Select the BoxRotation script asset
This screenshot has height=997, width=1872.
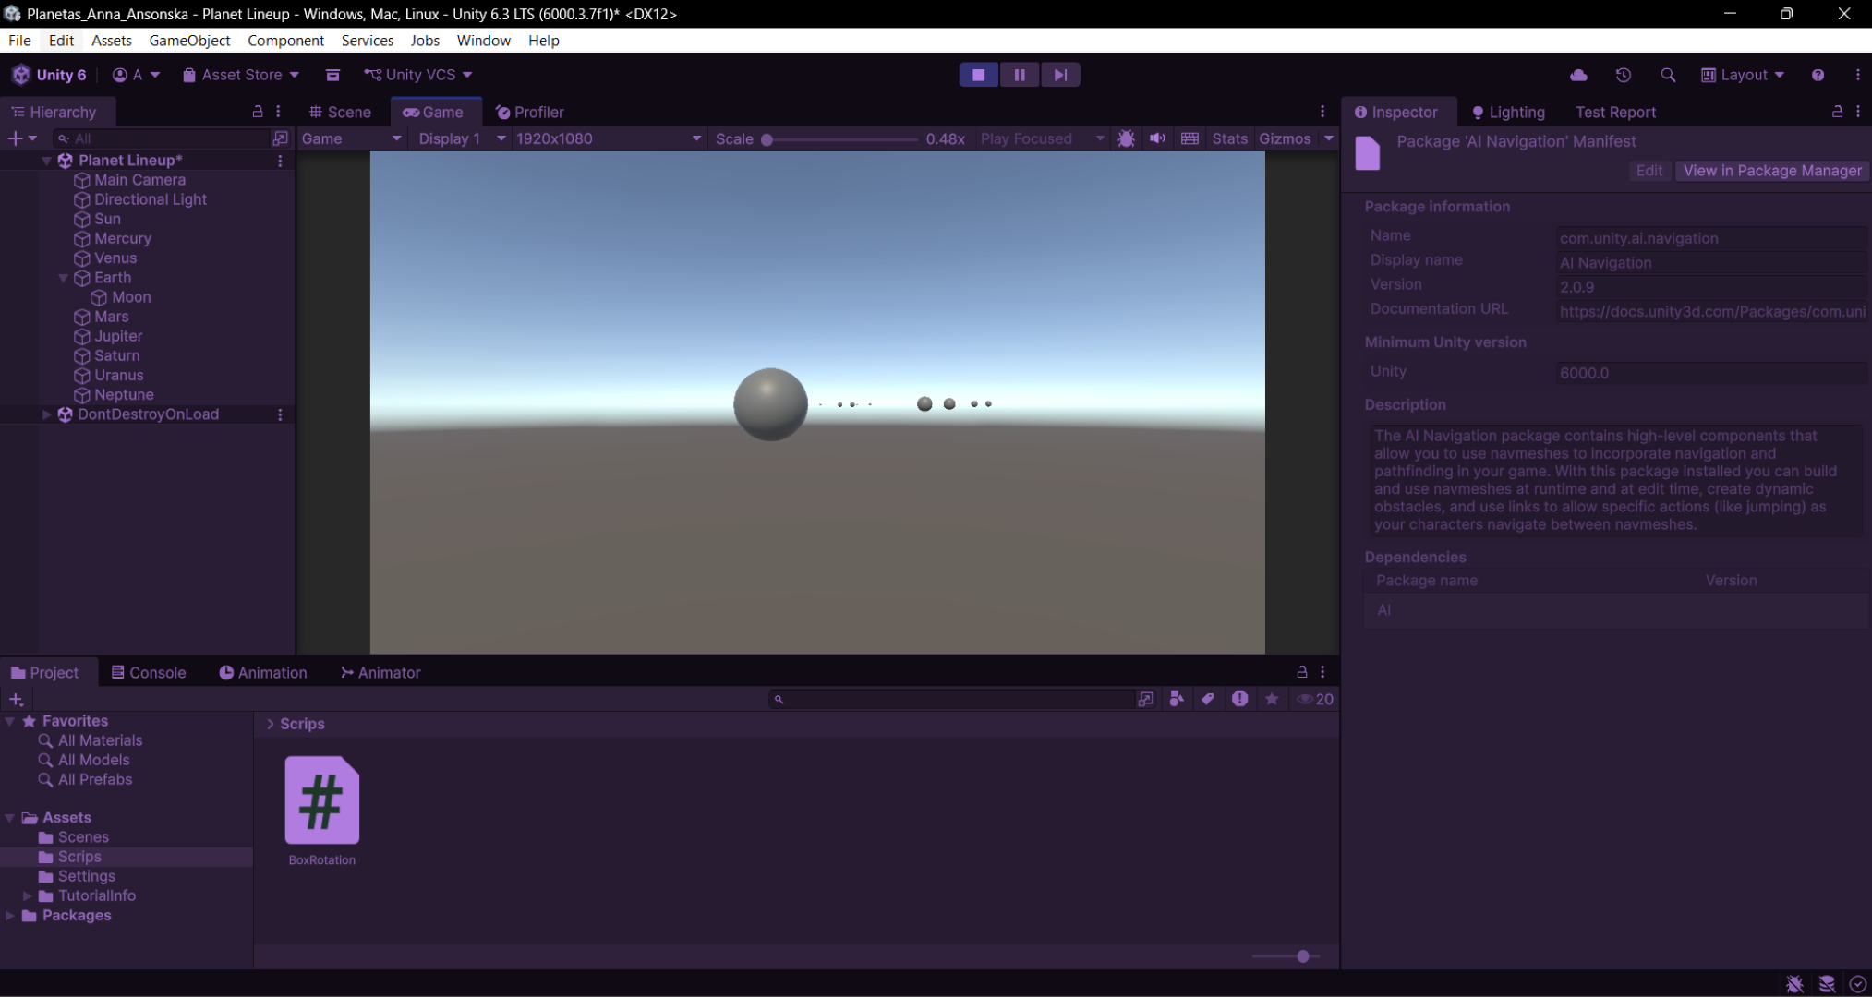321,800
